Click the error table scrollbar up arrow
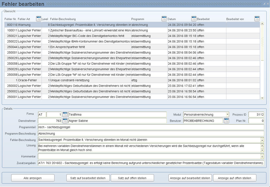The image size is (270, 187). click(262, 23)
